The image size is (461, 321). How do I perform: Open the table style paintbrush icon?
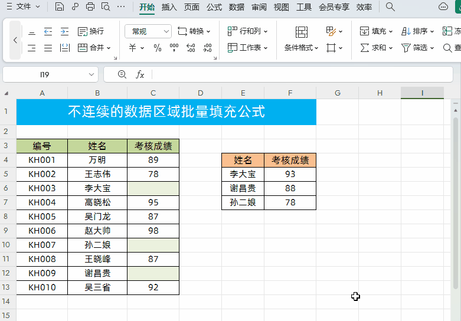[334, 31]
